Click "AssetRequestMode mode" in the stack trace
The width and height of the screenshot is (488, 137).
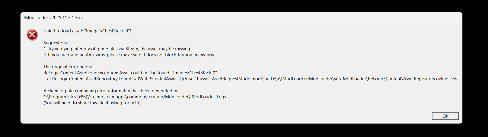point(238,79)
